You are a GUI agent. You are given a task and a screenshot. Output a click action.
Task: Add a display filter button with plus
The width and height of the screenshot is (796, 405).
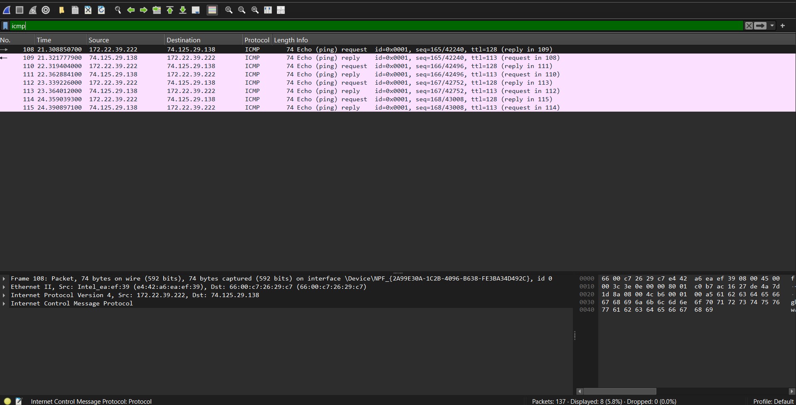tap(783, 26)
